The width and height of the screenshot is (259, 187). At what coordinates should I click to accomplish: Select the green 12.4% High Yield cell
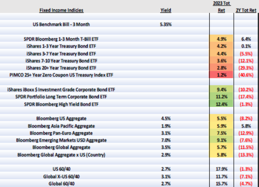point(222,104)
